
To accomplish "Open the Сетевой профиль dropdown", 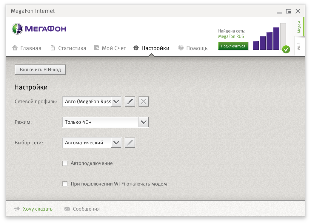I will [x=92, y=101].
